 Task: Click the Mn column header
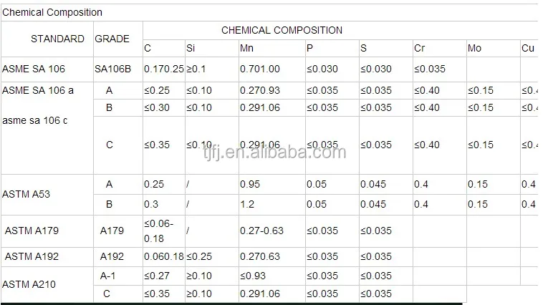click(x=246, y=49)
